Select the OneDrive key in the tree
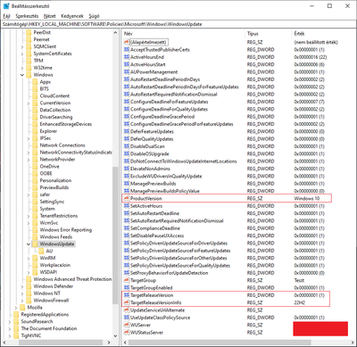 click(49, 167)
